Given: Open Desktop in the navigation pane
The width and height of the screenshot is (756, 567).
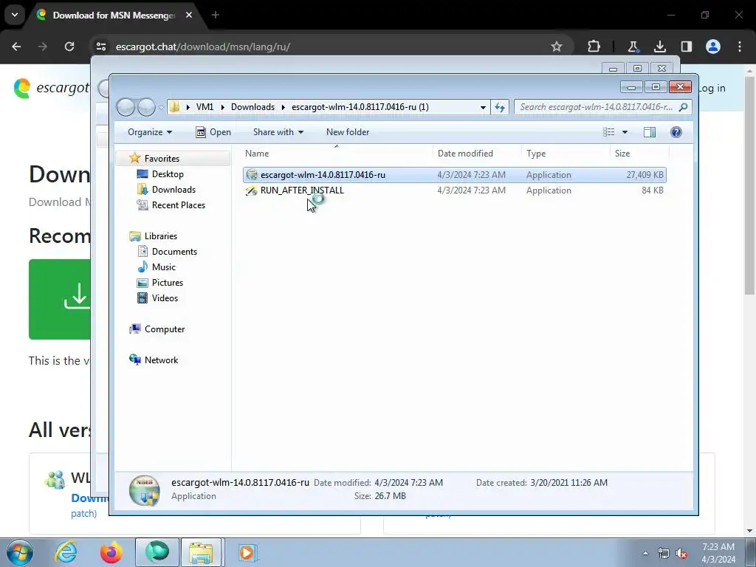Looking at the screenshot, I should (168, 174).
